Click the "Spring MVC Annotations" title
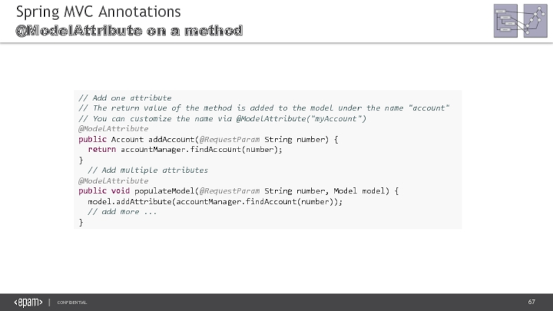 [98, 12]
